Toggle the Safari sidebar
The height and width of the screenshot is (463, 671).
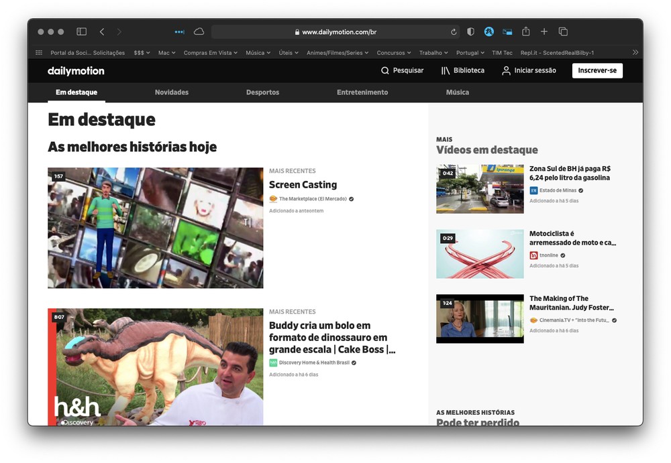click(81, 31)
